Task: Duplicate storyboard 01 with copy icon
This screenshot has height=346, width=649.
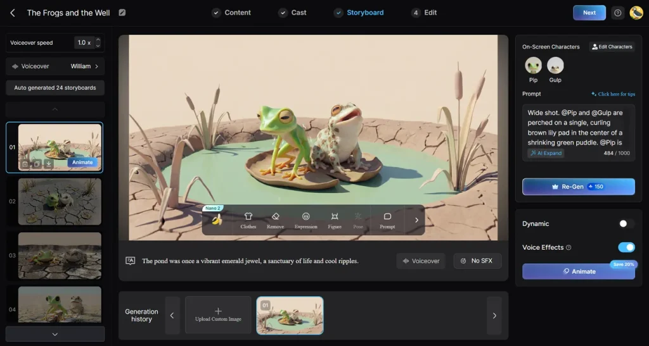Action: (37, 164)
